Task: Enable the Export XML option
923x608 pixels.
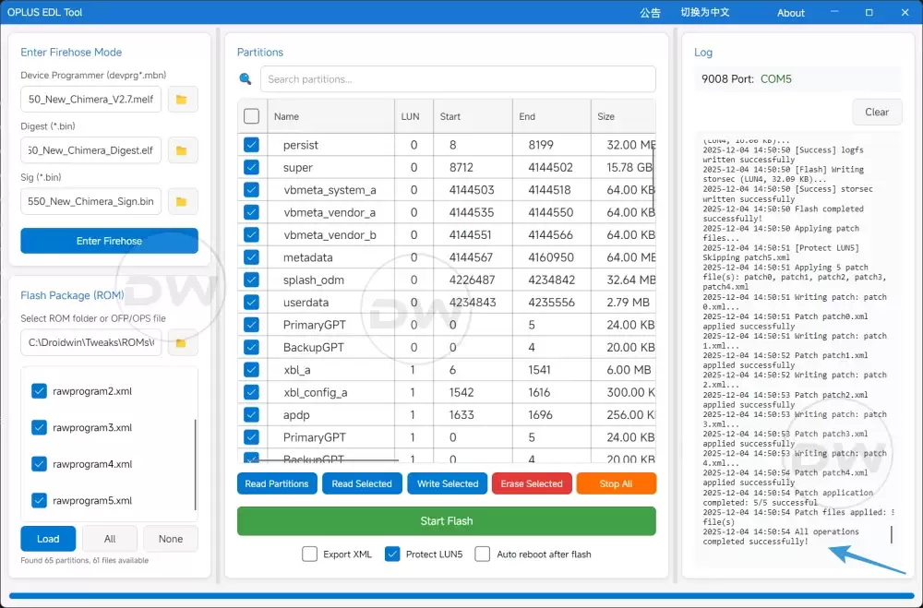Action: pyautogui.click(x=311, y=554)
